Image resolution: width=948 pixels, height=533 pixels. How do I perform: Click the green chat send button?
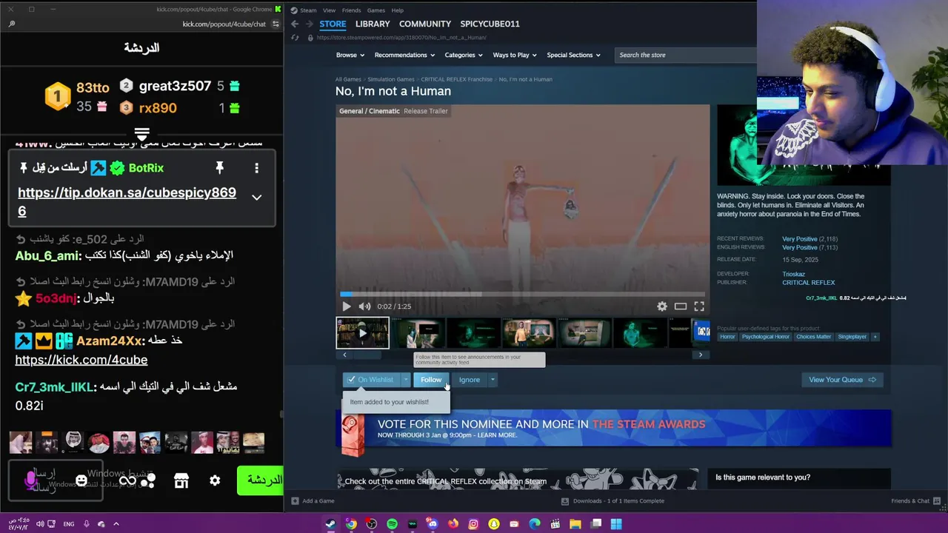point(261,480)
